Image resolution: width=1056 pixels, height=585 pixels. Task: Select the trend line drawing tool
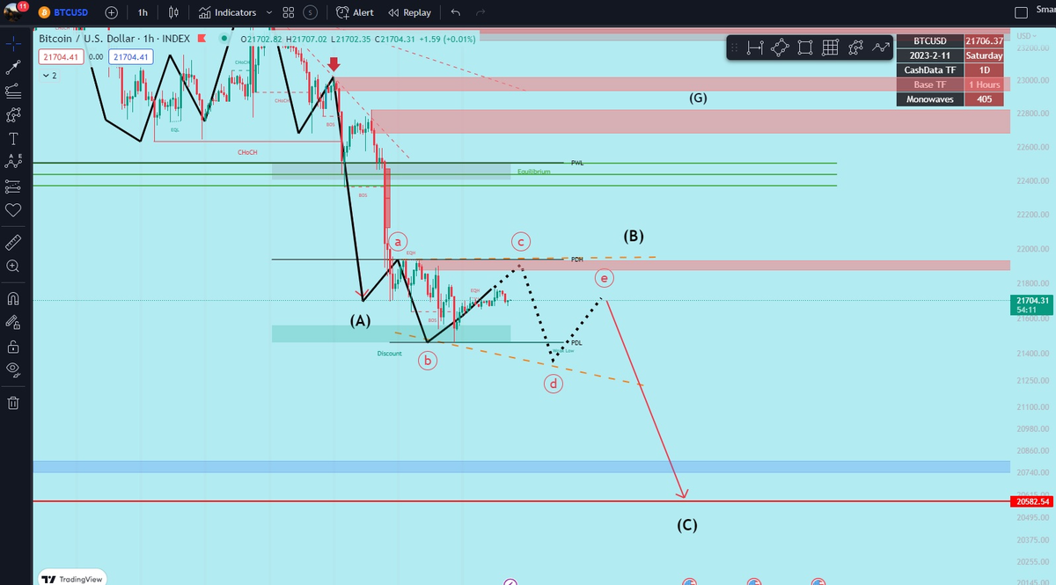[13, 67]
